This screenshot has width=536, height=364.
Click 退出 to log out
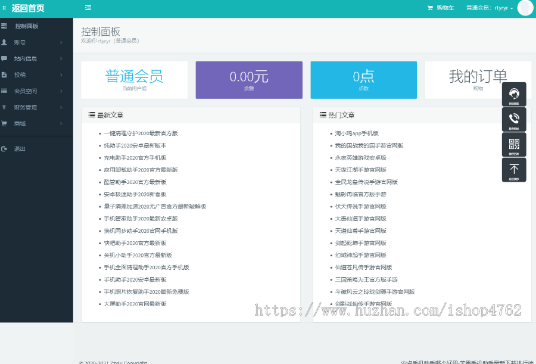click(20, 149)
